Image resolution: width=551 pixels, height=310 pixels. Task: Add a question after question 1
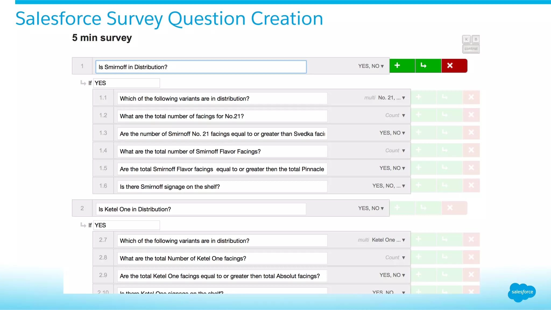point(402,66)
